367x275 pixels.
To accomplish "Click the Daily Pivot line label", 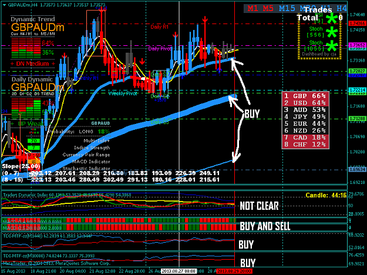I will coord(160,49).
